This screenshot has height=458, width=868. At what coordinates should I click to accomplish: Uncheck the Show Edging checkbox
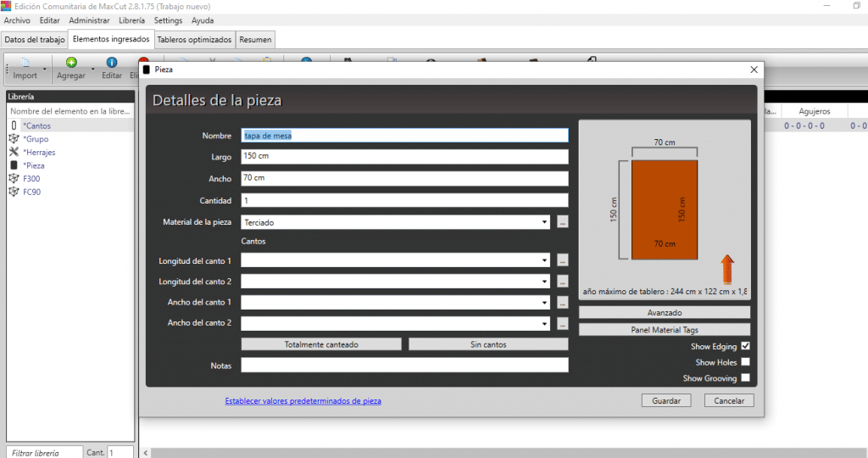click(746, 346)
